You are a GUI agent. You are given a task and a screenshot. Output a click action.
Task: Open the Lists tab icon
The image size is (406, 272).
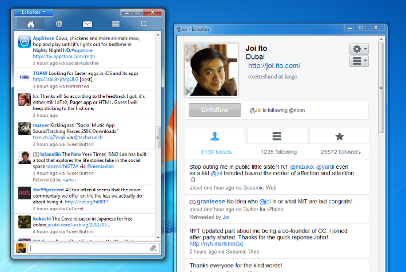click(116, 23)
